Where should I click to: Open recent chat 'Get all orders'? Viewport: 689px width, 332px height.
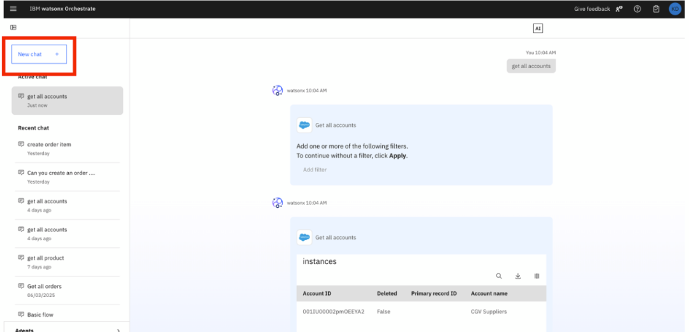67,291
